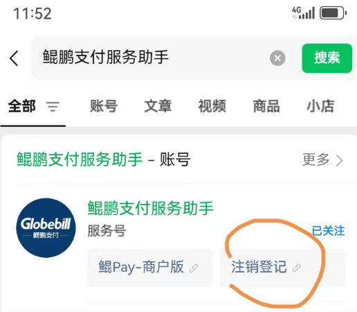
Task: Switch to the 文章 tab
Action: [x=158, y=106]
